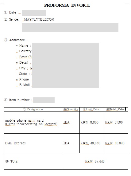Click the MAYFLYTELECOM sender text
The image size is (131, 176).
pyautogui.click(x=39, y=19)
